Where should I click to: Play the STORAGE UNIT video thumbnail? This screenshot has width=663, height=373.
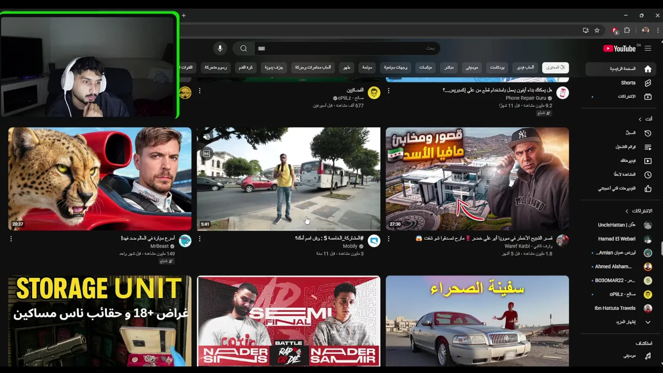99,321
